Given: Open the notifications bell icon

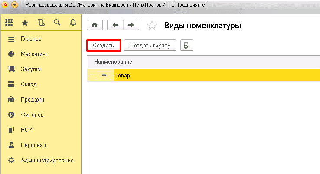Looking at the screenshot, I should click(x=73, y=23).
